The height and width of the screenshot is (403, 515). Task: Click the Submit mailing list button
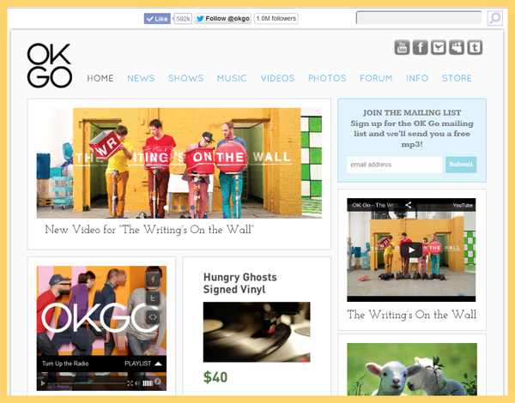point(461,165)
